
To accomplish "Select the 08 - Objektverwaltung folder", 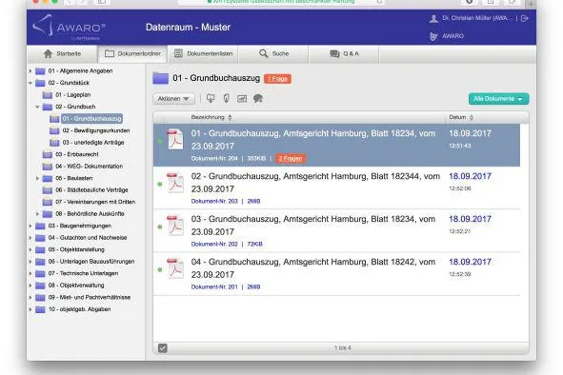I will (x=76, y=286).
